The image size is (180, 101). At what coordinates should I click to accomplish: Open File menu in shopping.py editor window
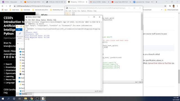(66, 11)
